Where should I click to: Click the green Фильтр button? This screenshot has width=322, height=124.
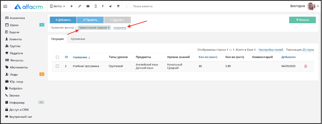(302, 20)
